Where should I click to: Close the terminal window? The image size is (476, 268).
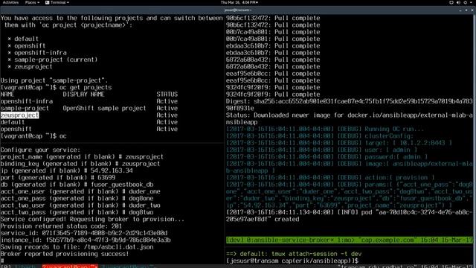point(472,10)
